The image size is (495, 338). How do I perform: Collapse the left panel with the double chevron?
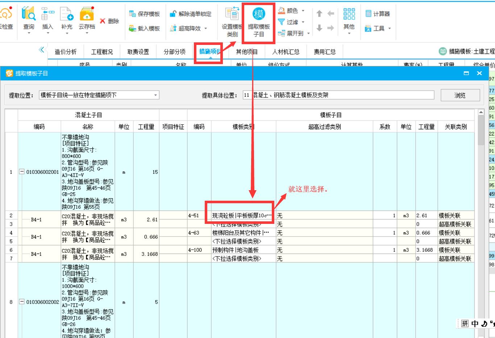pyautogui.click(x=41, y=50)
